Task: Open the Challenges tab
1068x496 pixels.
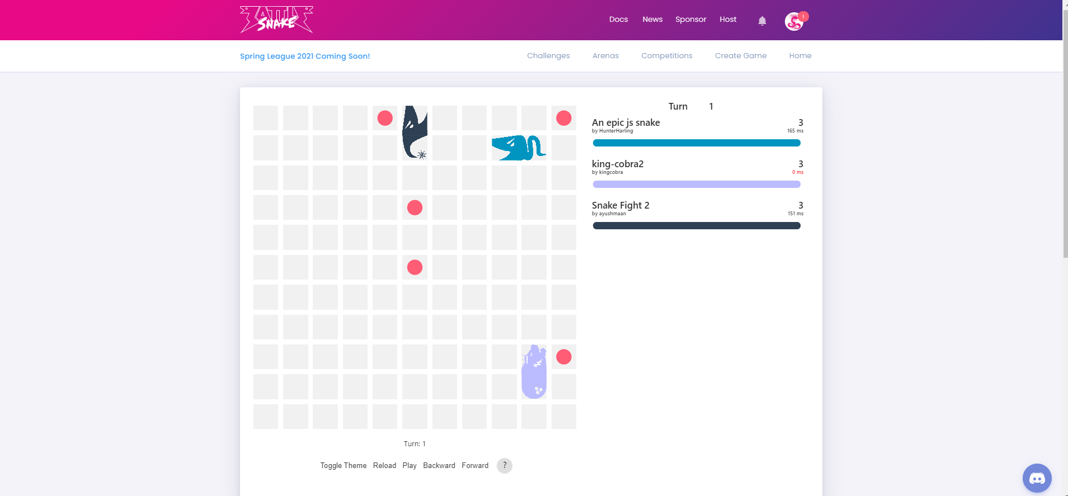Action: (548, 56)
